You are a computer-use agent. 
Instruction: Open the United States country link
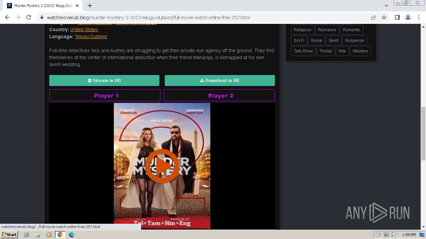[x=84, y=30]
